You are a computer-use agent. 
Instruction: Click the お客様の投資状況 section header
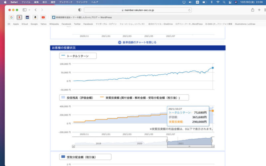click(138, 48)
